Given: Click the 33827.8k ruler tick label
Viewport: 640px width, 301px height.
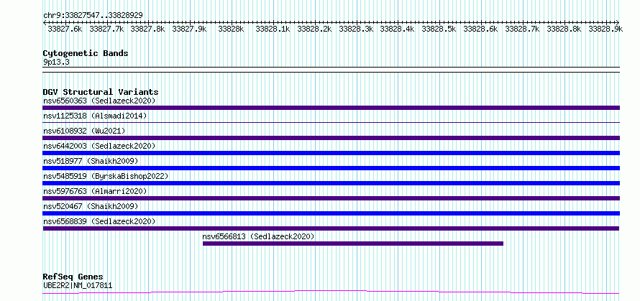Looking at the screenshot, I should [x=147, y=29].
